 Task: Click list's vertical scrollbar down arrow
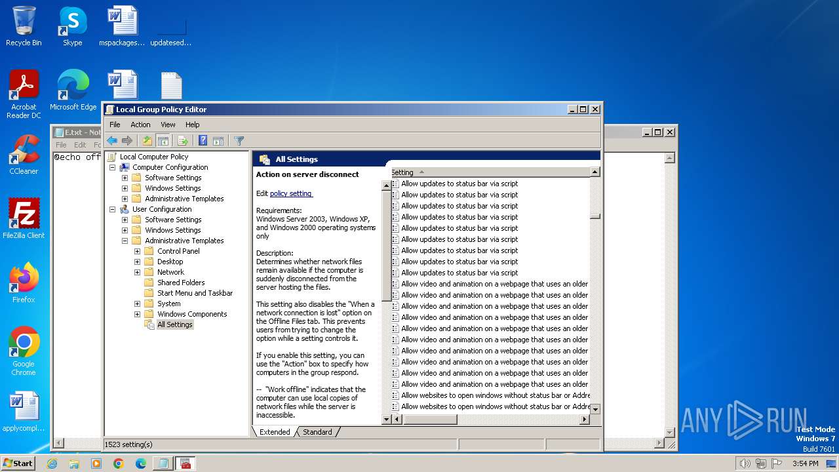595,408
